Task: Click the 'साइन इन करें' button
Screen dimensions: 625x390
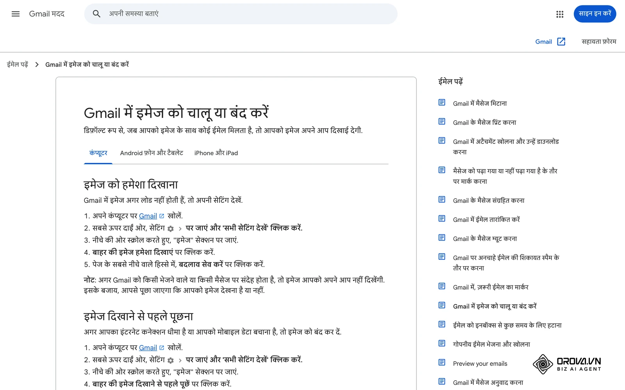Action: point(595,14)
